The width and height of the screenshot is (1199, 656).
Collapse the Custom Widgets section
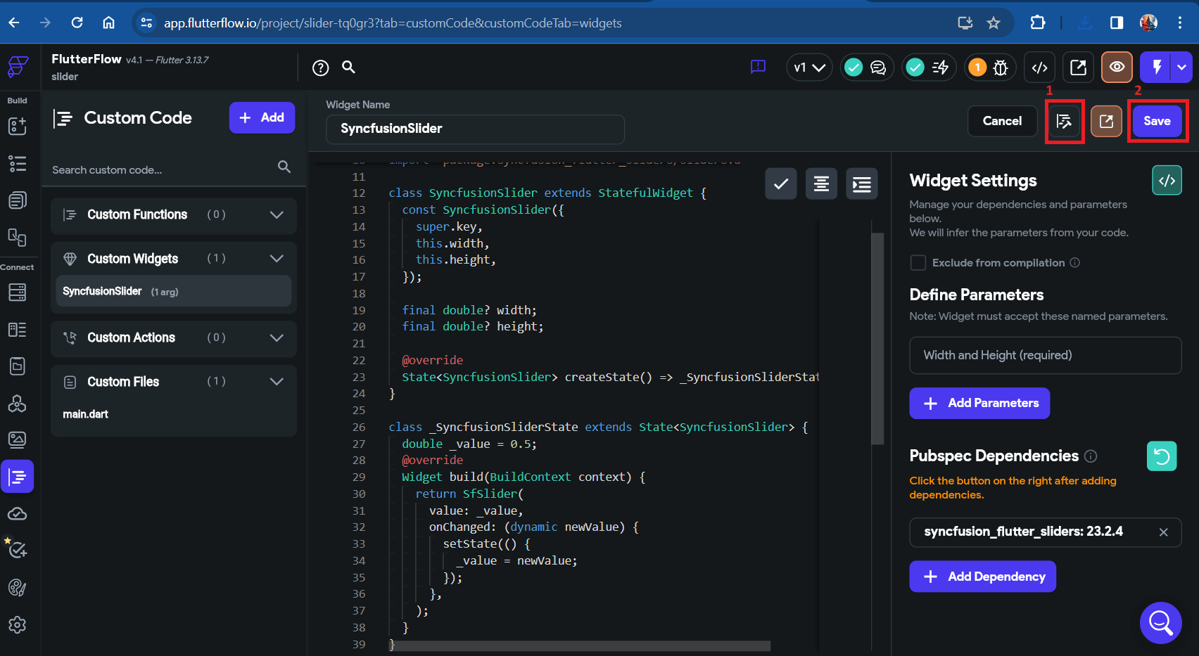(x=277, y=259)
